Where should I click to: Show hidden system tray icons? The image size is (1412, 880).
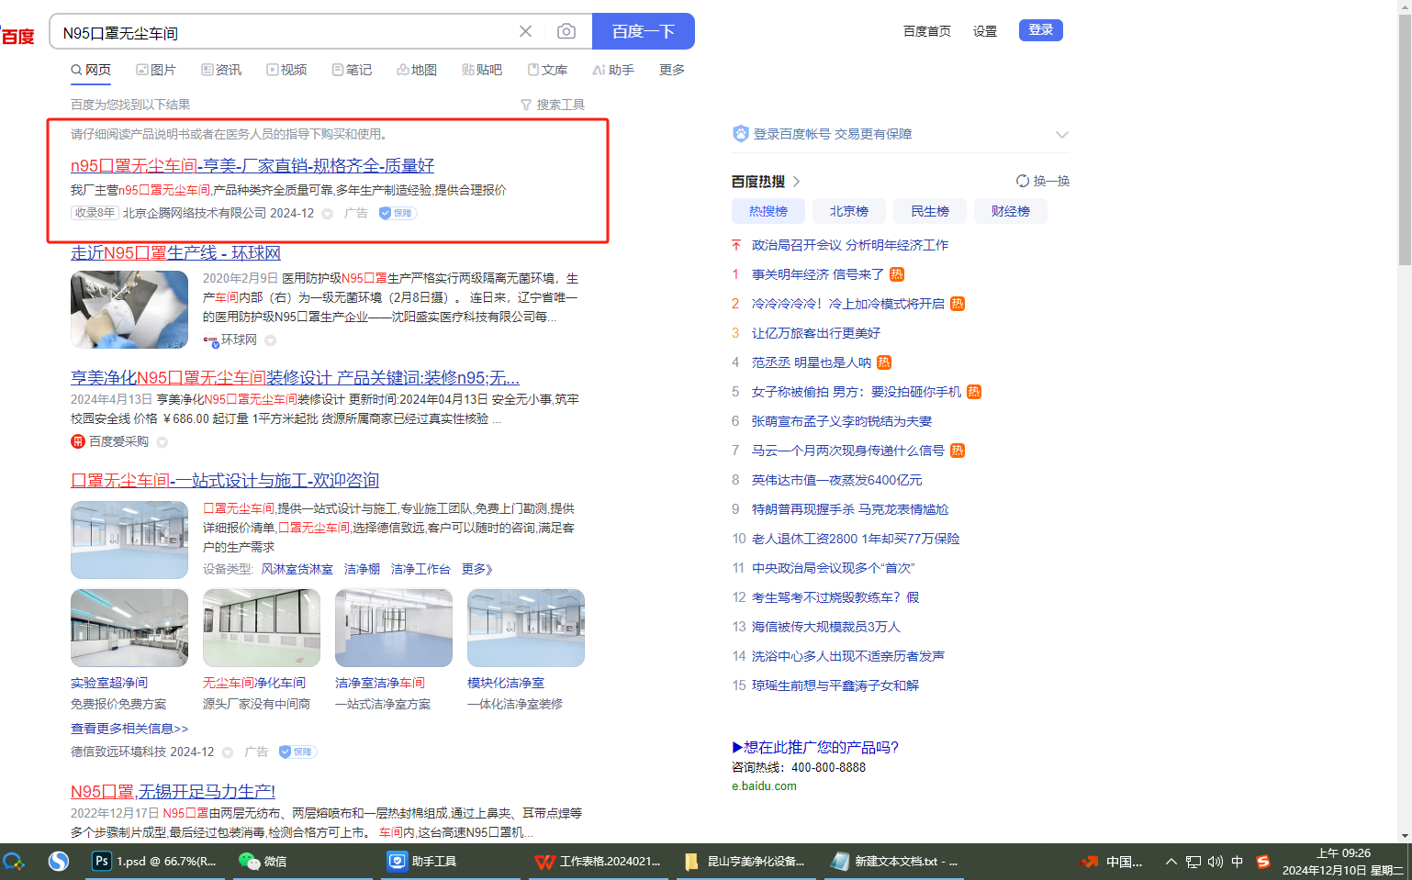[1171, 862]
